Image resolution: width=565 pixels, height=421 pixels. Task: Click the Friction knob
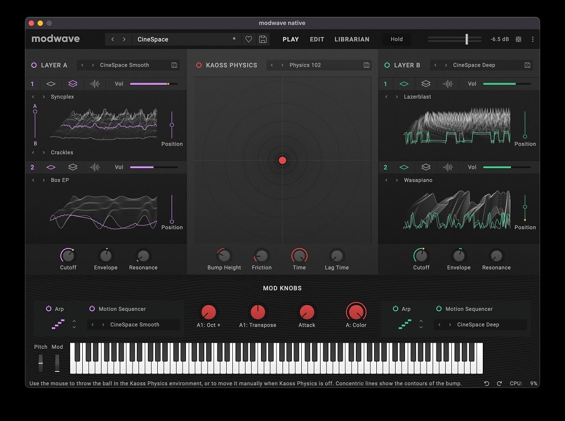coord(262,256)
